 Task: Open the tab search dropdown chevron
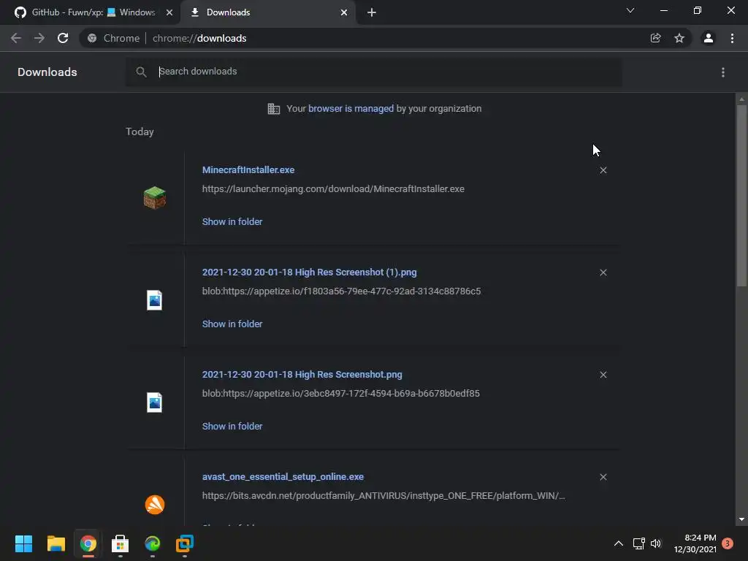point(630,10)
